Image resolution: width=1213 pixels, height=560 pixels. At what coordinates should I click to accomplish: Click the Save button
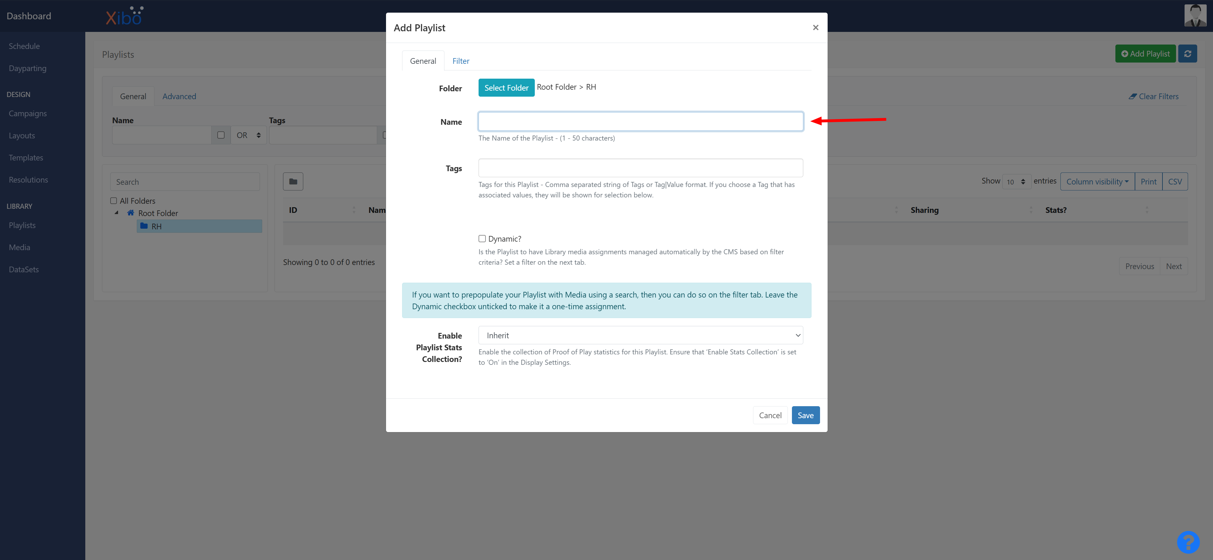coord(805,415)
